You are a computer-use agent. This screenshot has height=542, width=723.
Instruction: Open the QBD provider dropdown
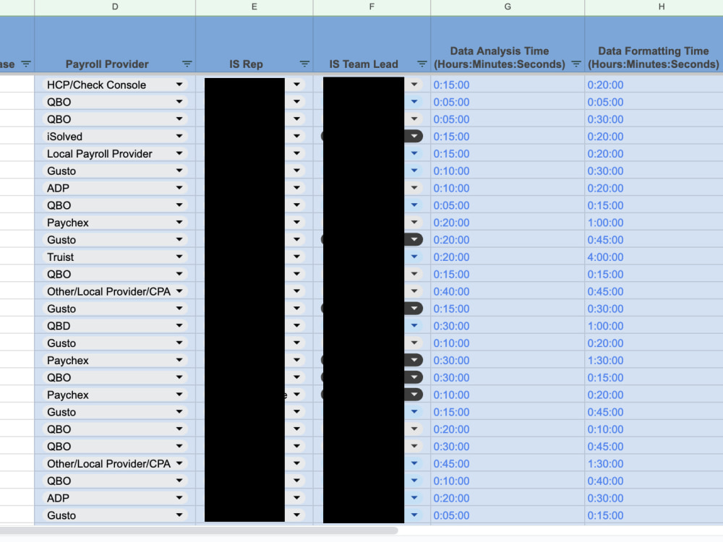[x=179, y=326]
